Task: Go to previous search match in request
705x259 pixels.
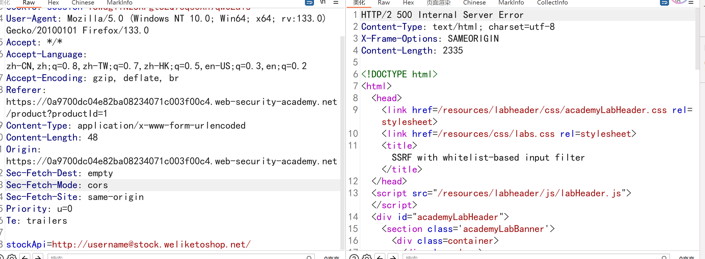Action: coord(25,257)
